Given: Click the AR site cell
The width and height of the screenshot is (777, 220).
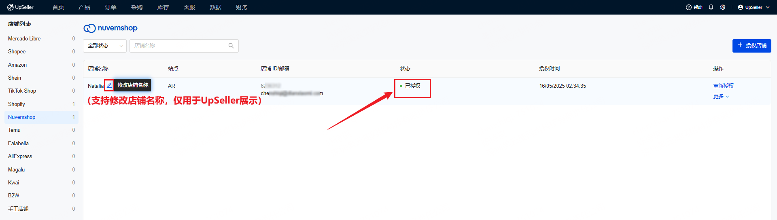Looking at the screenshot, I should [x=172, y=86].
